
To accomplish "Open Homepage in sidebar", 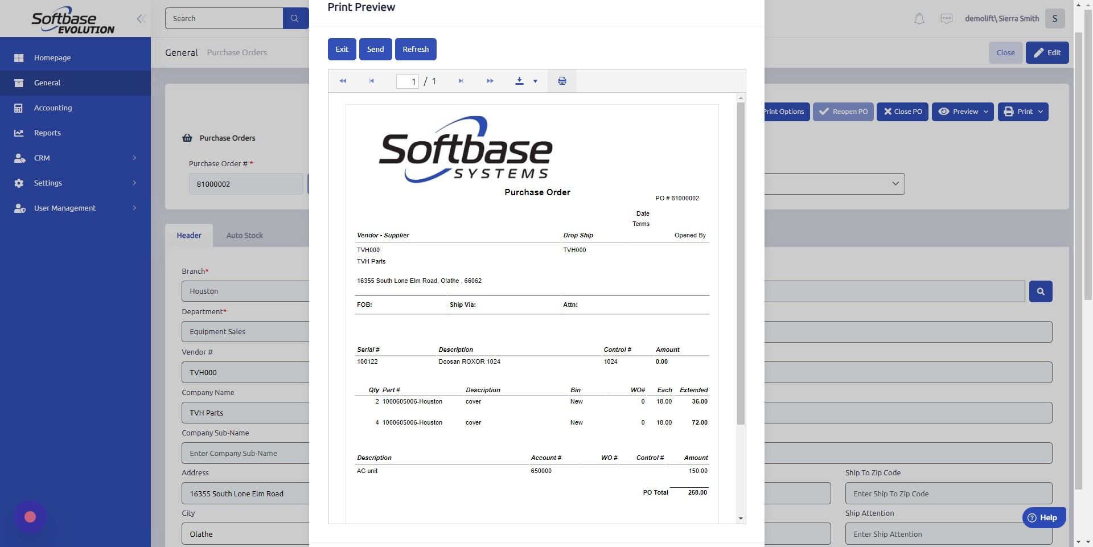I will pyautogui.click(x=75, y=57).
